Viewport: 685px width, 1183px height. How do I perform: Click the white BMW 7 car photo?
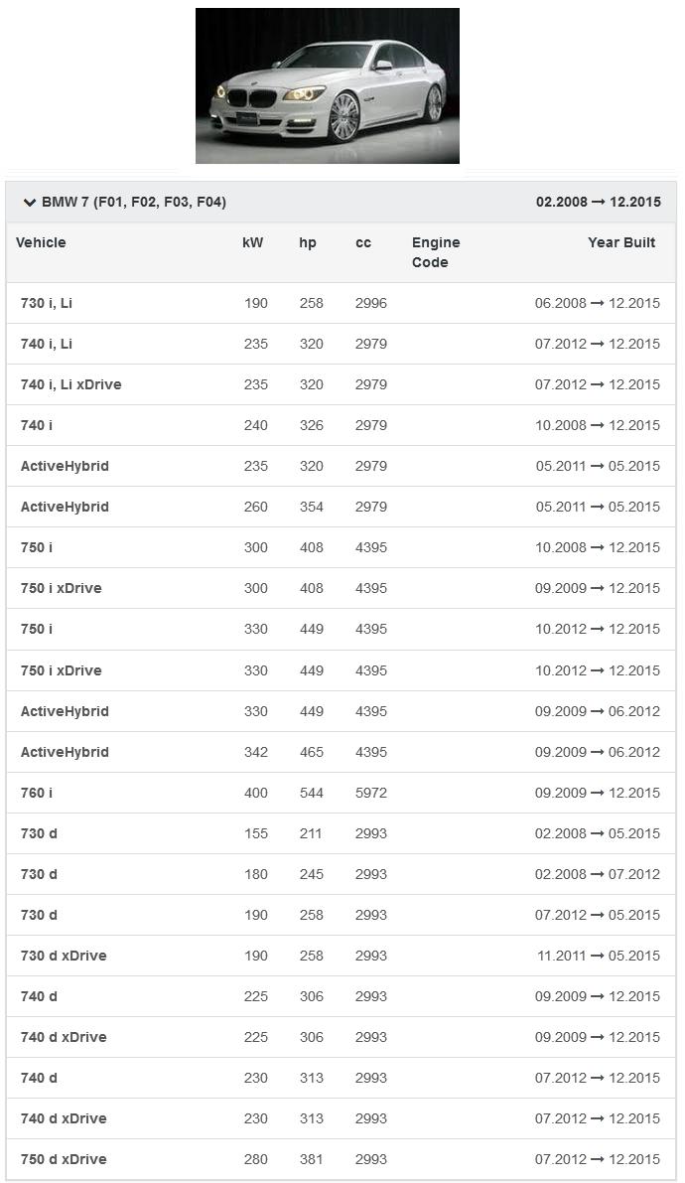click(x=327, y=85)
